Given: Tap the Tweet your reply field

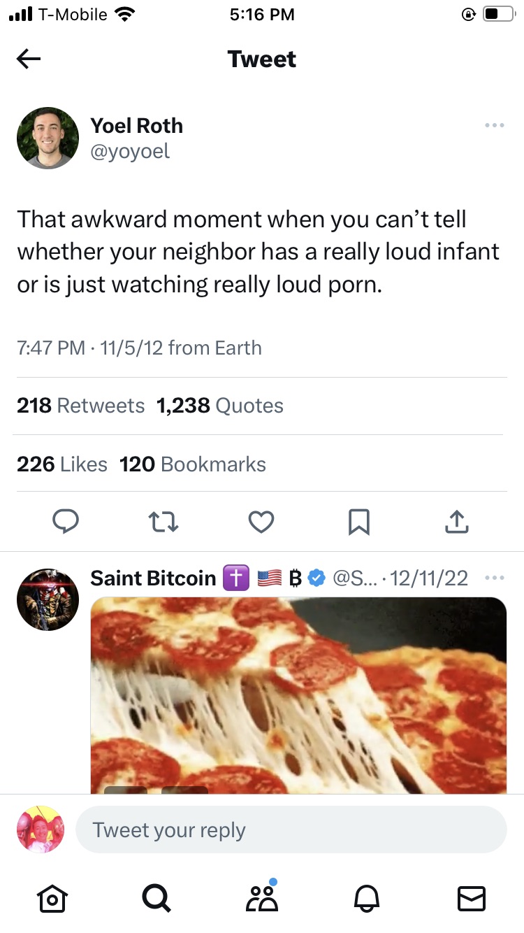Looking at the screenshot, I should [x=291, y=830].
